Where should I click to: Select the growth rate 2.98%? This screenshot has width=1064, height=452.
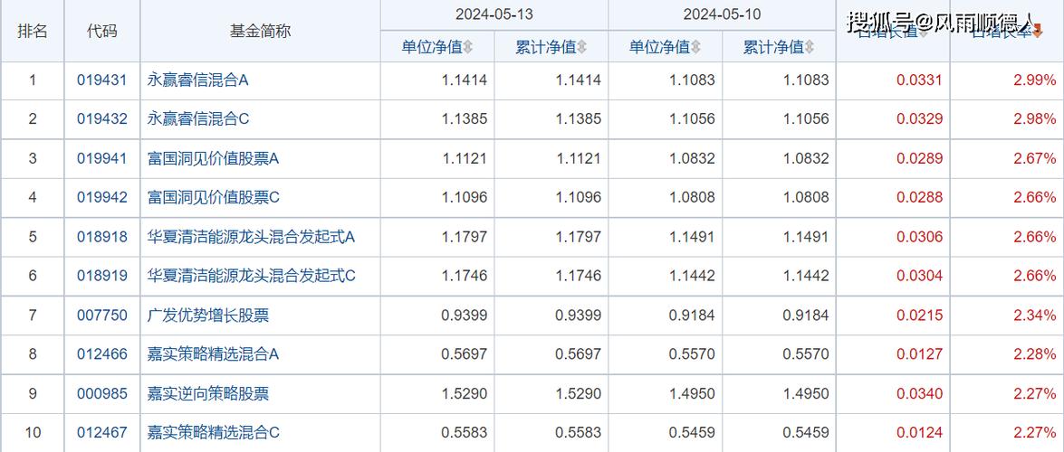pyautogui.click(x=1035, y=119)
